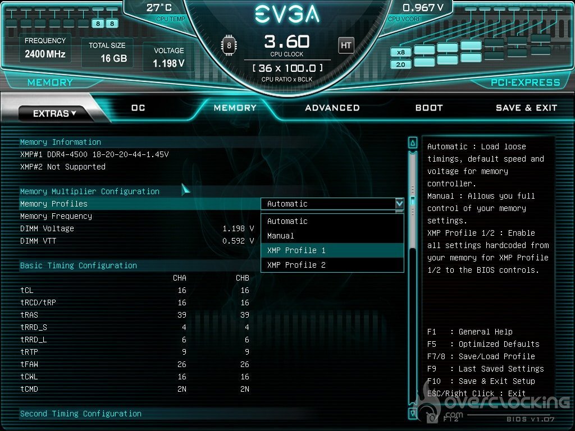The image size is (575, 431).
Task: Expand the Memory Profiles dropdown arrow
Action: point(399,203)
